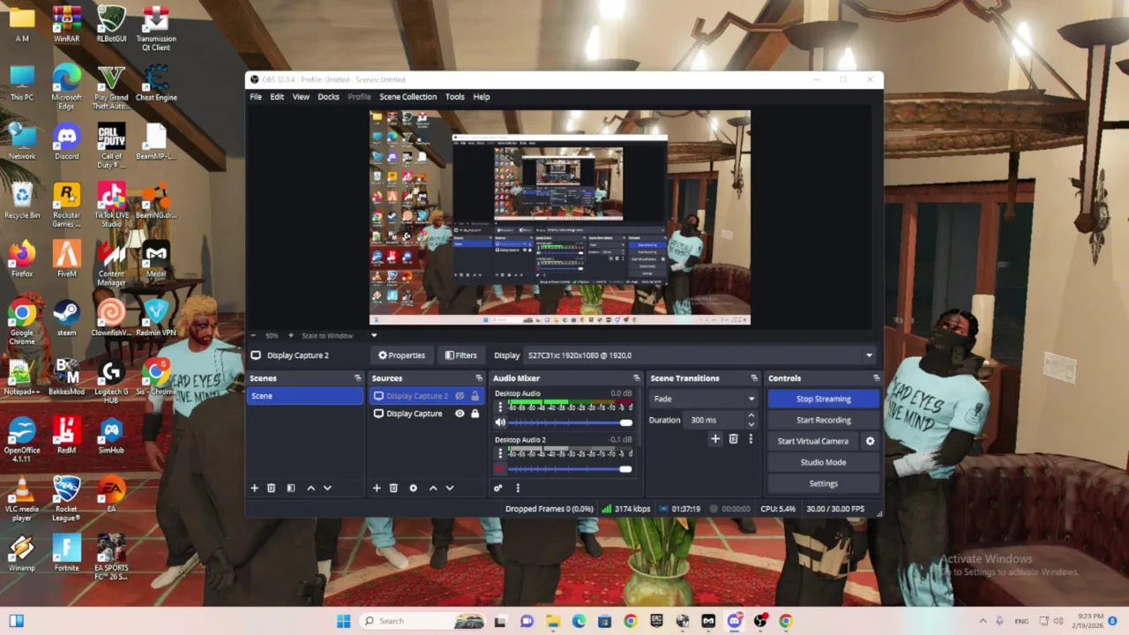Mute Desktop Audio speaker icon
This screenshot has height=635, width=1129.
pos(500,423)
